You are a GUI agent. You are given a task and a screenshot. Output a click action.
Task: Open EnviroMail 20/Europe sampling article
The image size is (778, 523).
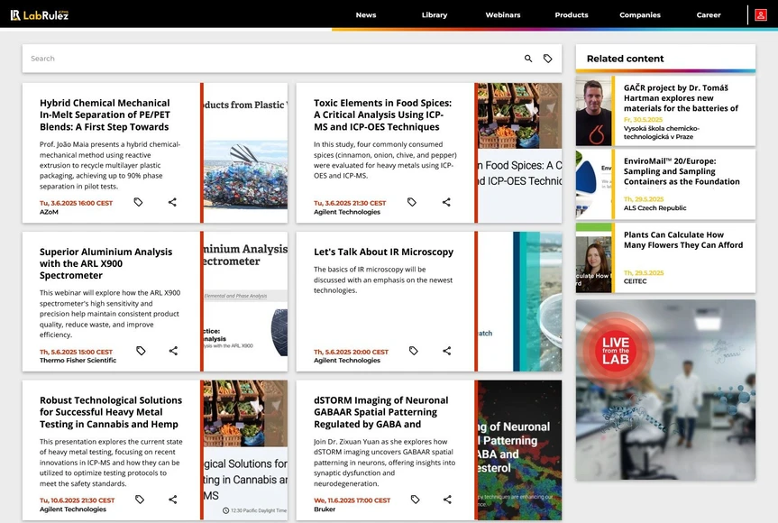pos(682,171)
